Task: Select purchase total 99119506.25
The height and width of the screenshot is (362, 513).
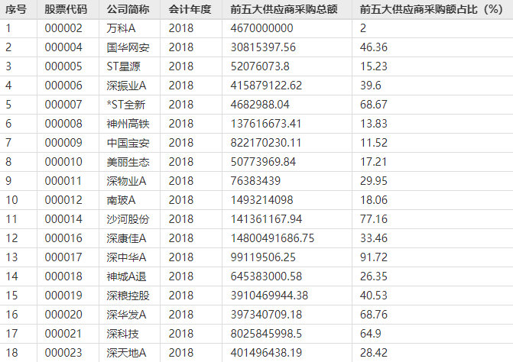Action: click(x=263, y=257)
